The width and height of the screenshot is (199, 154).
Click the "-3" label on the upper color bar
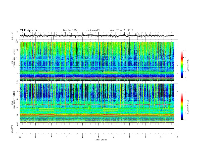[185, 51]
